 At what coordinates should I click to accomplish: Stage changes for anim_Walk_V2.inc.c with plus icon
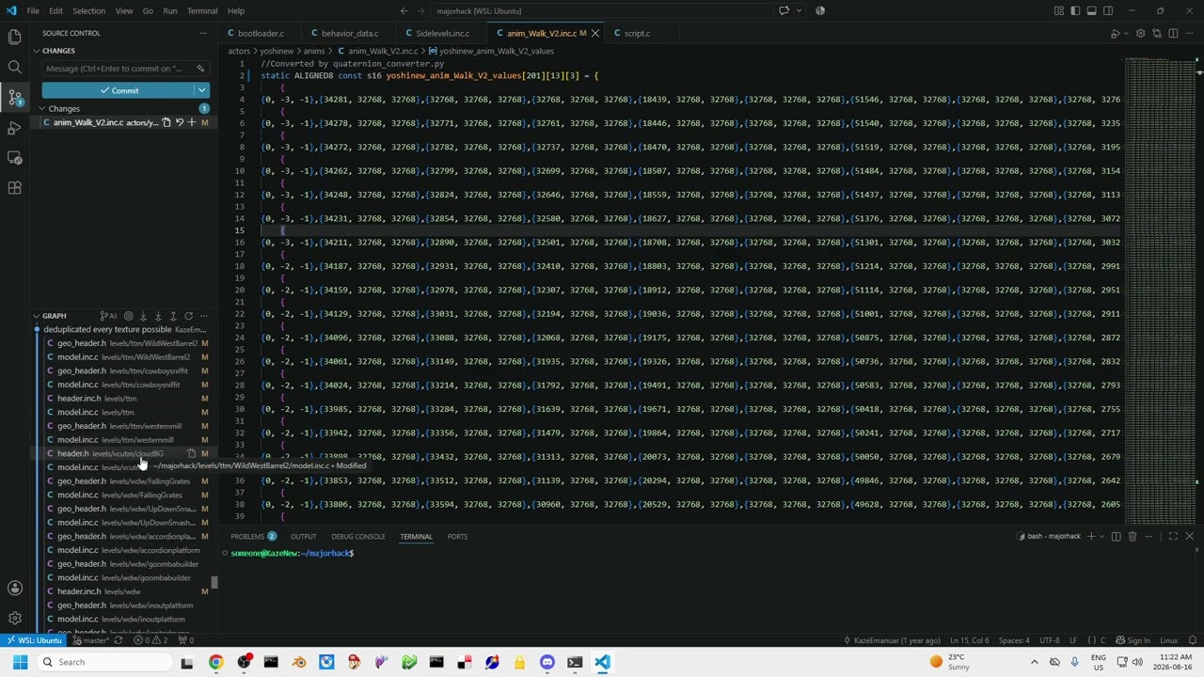[192, 122]
